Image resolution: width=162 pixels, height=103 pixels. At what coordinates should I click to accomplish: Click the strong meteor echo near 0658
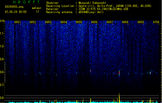point(119,73)
